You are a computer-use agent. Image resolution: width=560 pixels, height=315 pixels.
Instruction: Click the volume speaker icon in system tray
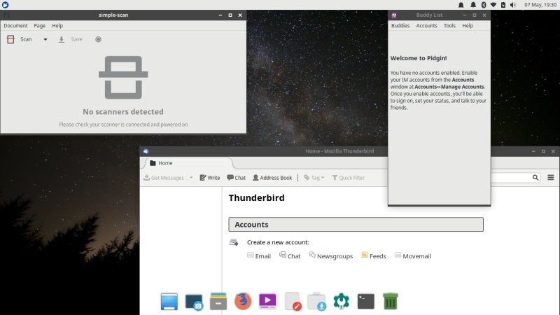[x=513, y=5]
